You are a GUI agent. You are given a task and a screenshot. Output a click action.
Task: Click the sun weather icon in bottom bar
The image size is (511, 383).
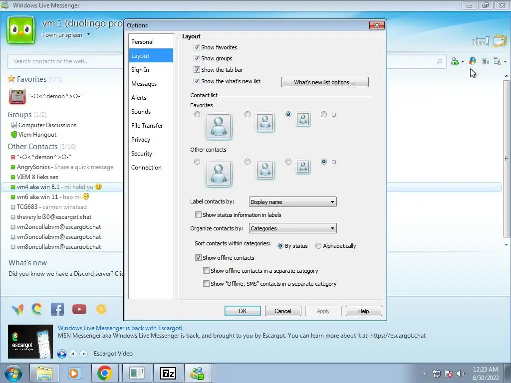point(101,309)
